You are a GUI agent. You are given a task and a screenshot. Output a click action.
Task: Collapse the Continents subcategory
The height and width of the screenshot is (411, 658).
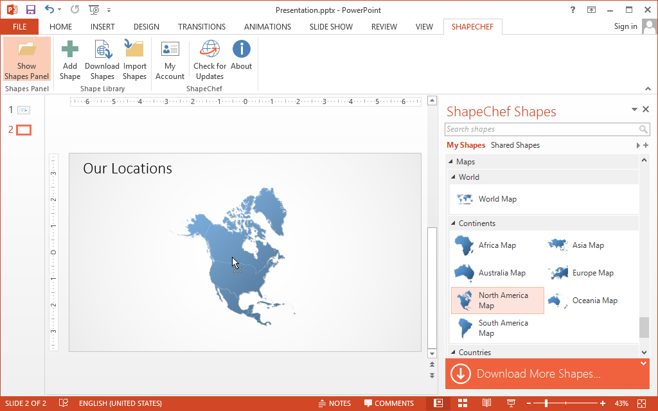coord(453,223)
